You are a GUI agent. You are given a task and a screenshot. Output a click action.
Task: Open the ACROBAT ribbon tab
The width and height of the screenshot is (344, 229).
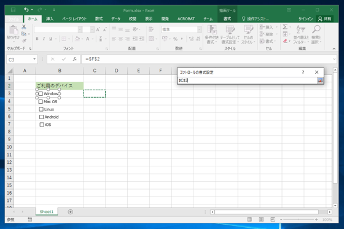click(186, 19)
